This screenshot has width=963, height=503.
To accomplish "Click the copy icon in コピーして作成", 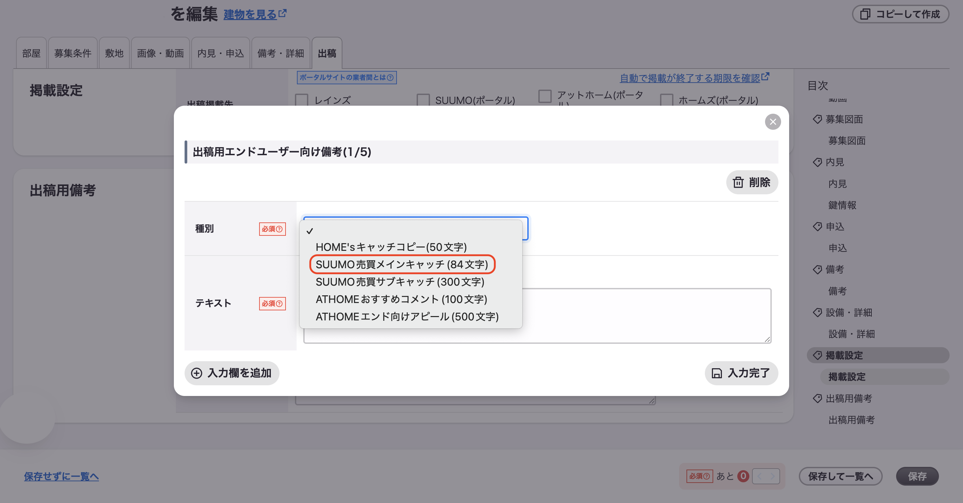I will (x=865, y=14).
